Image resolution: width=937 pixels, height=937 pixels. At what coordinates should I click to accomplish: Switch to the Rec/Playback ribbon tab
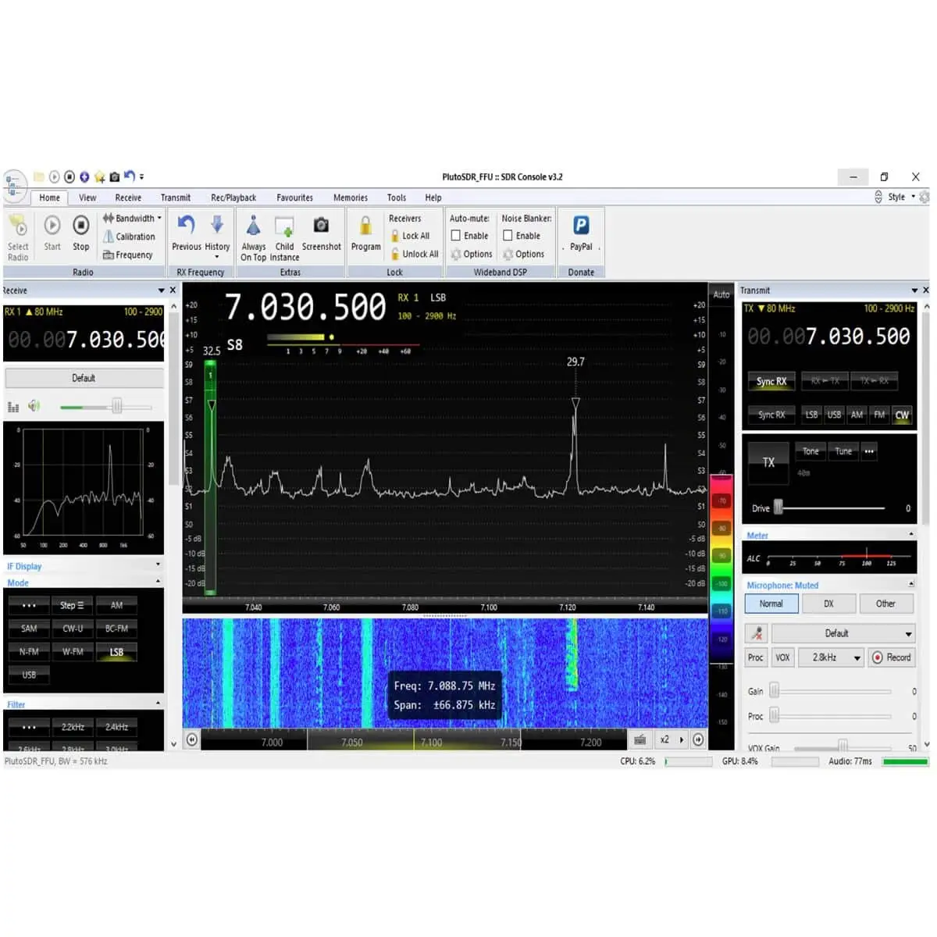tap(233, 198)
